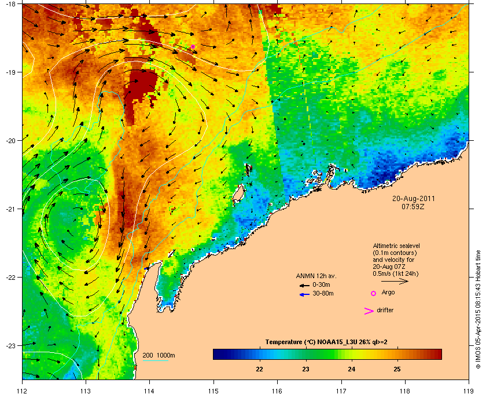This screenshot has width=486, height=394.
Task: Click the latitude axis label -21
Action: (10, 209)
